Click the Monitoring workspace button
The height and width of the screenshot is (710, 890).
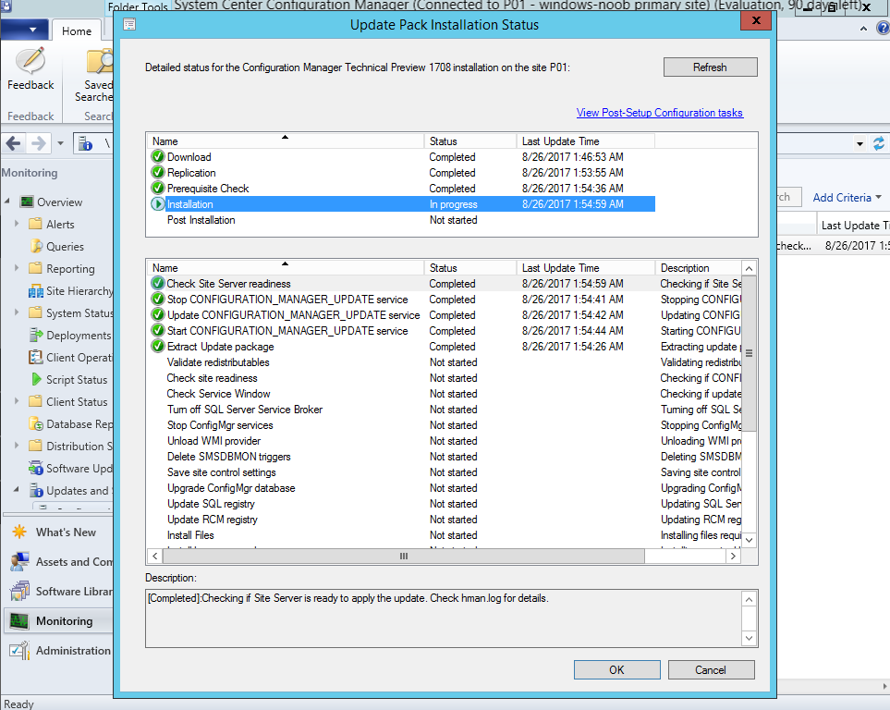[59, 621]
